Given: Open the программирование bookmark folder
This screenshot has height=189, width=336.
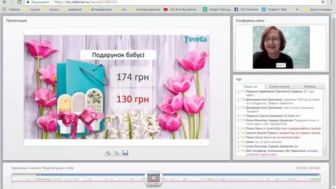Looking at the screenshot, I should [145, 9].
